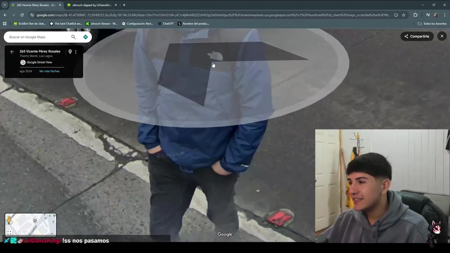Screen dimensions: 450x253
Task: Click Puerto Montt, Los Lagos text
Action: (36, 56)
